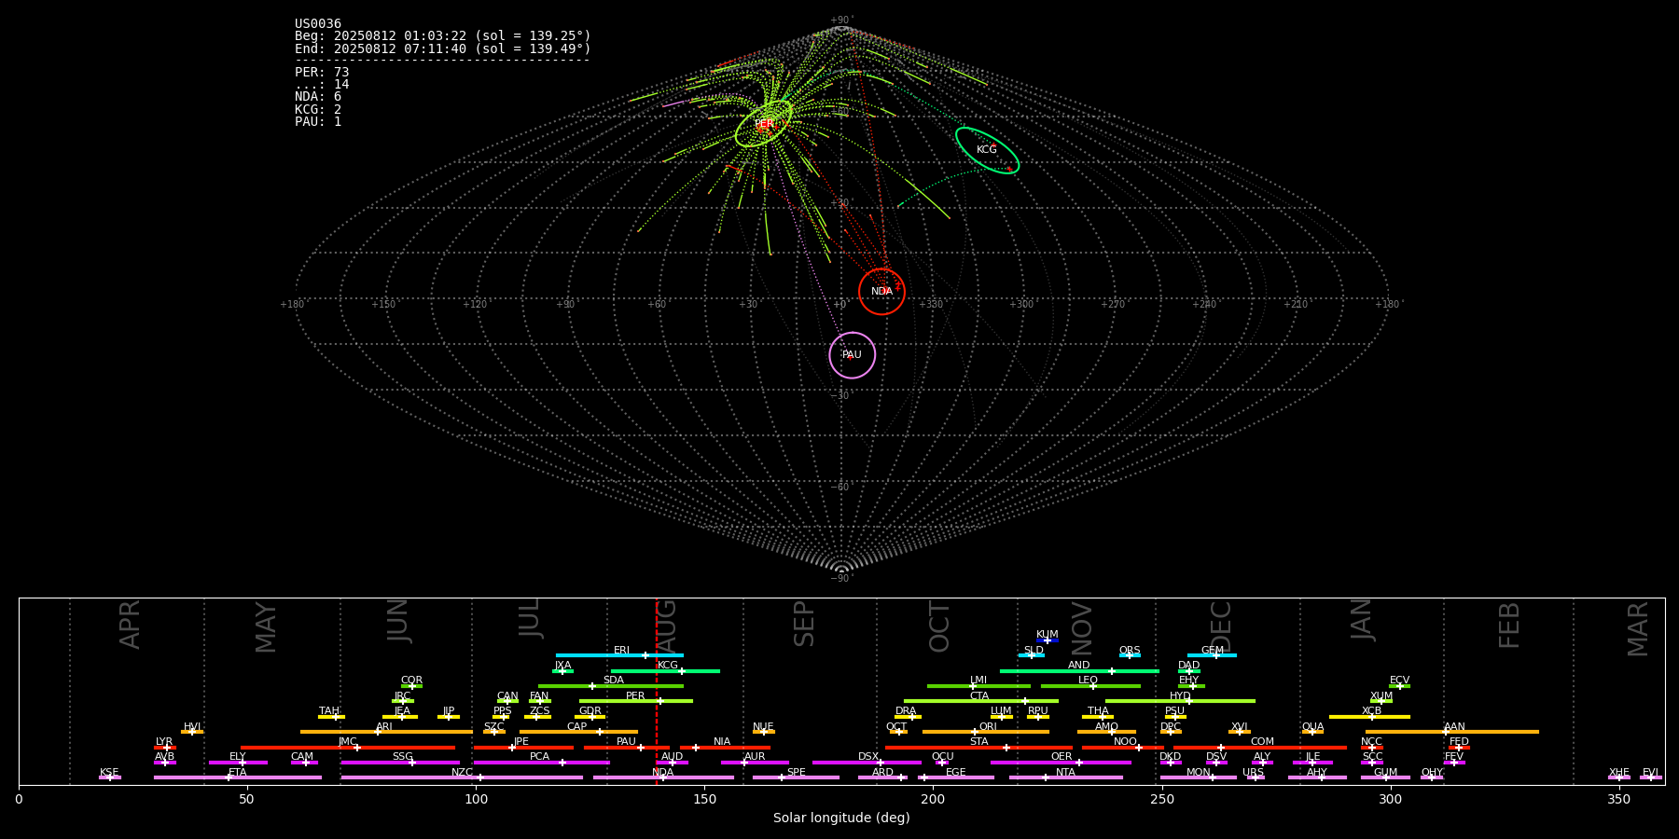The height and width of the screenshot is (839, 1679).
Task: Click the ERI cyan shower bar
Action: click(619, 655)
